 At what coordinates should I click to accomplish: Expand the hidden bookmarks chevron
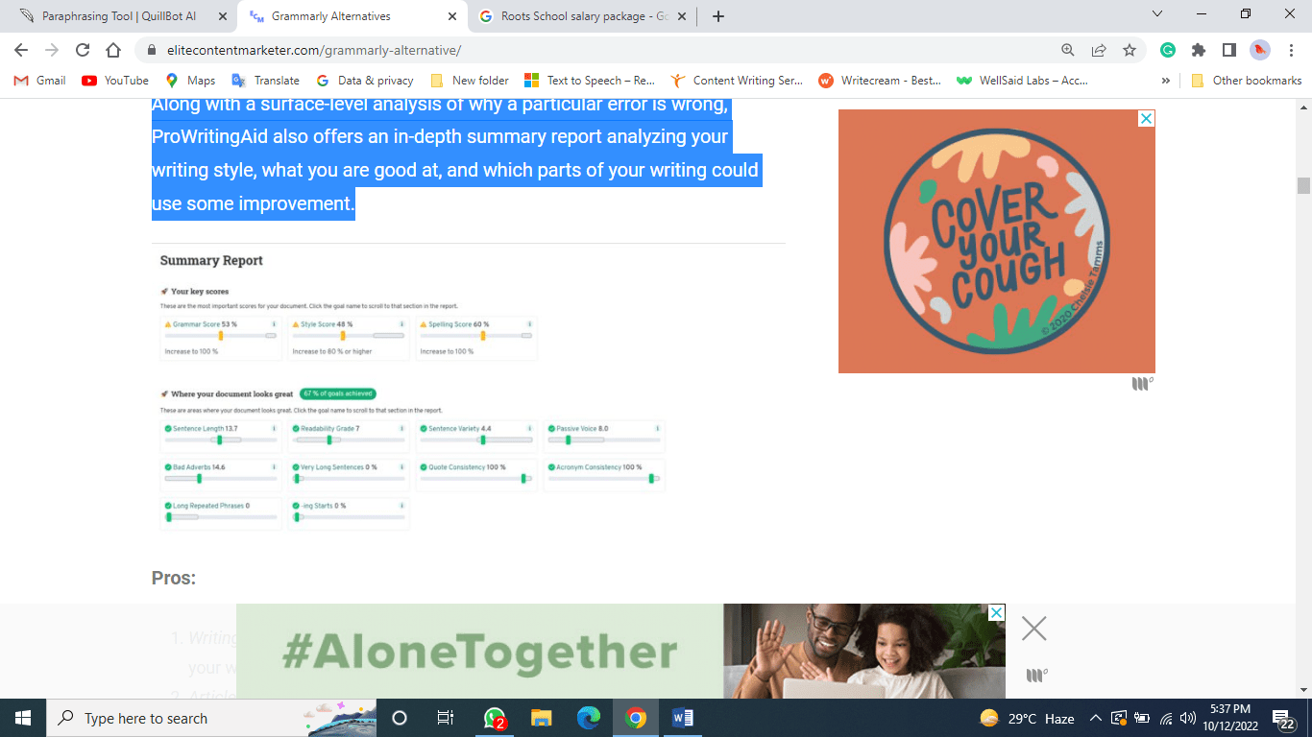click(x=1166, y=81)
